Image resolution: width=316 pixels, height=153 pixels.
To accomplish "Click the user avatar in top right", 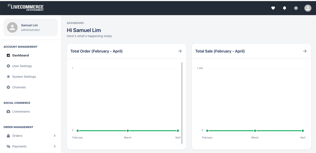I will click(308, 8).
